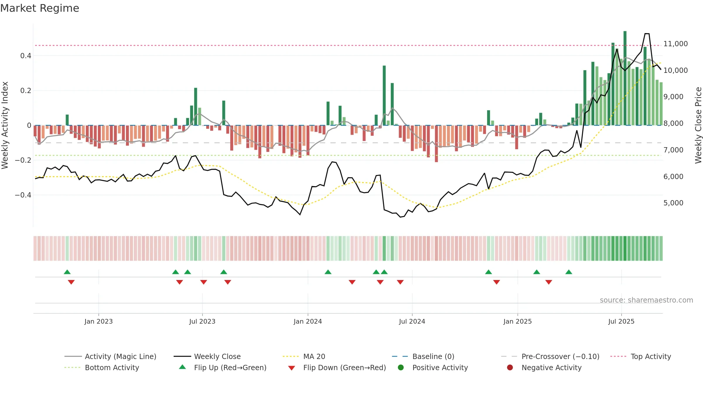Click the Flip Up green triangle legend icon
This screenshot has width=703, height=395.
tap(182, 367)
